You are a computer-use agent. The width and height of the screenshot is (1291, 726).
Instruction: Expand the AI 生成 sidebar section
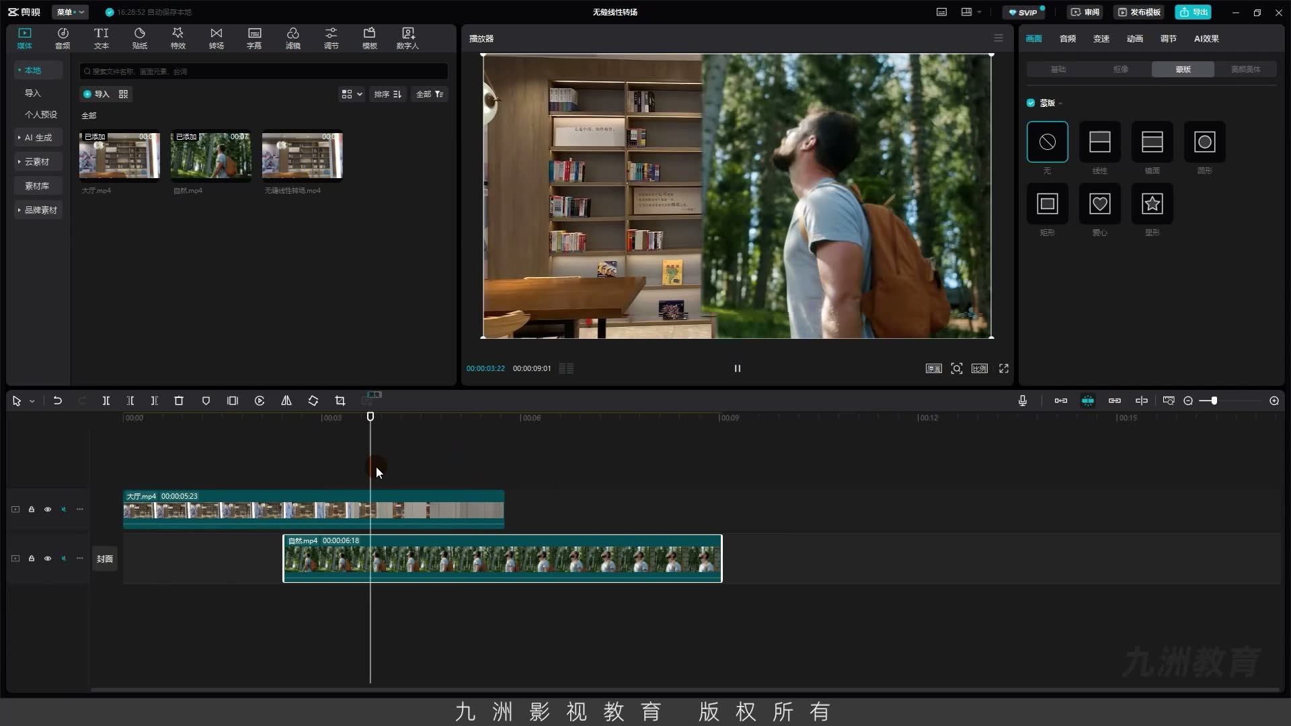pyautogui.click(x=38, y=137)
